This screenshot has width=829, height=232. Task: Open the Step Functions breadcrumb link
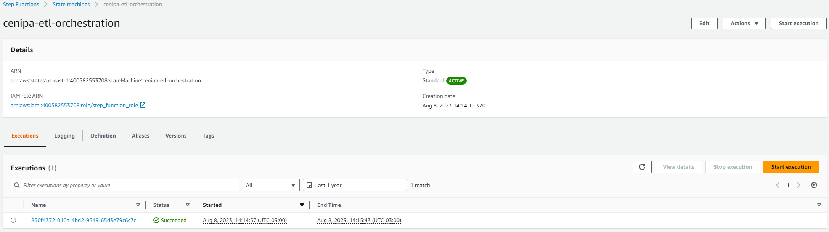21,4
